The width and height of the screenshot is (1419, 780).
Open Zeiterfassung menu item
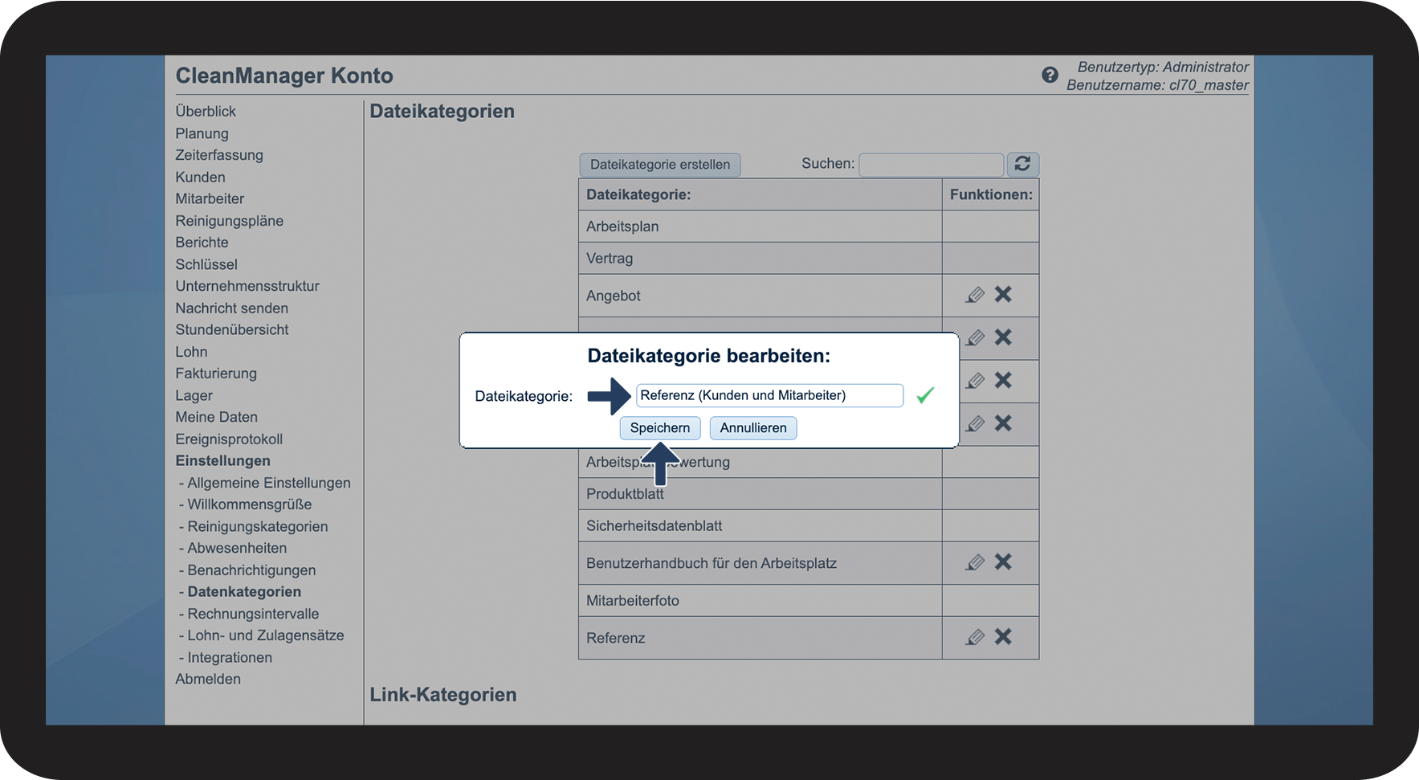pyautogui.click(x=219, y=155)
